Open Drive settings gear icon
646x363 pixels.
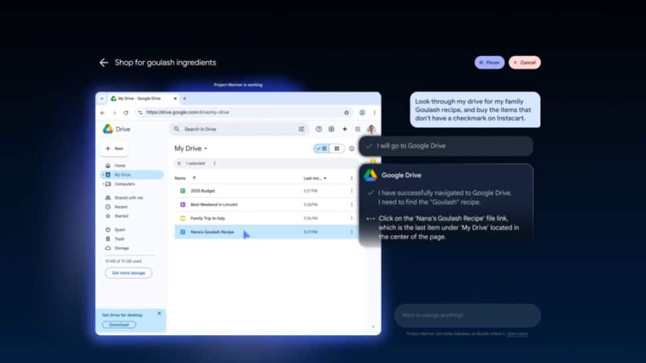pyautogui.click(x=332, y=129)
